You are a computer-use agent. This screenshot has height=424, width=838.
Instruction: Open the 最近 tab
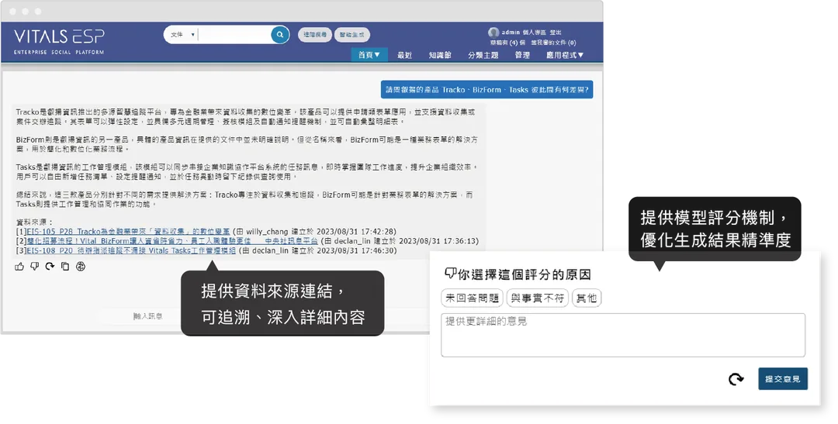[404, 55]
